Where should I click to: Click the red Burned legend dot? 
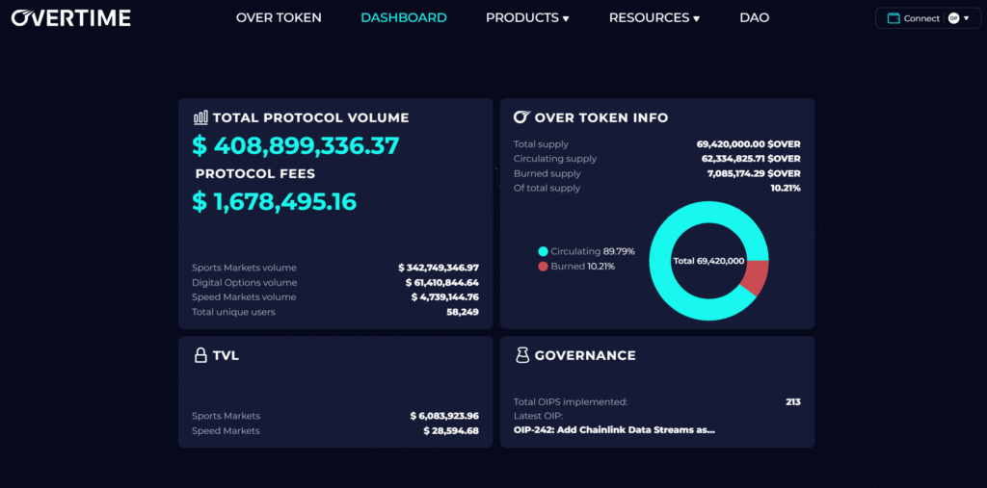(543, 266)
